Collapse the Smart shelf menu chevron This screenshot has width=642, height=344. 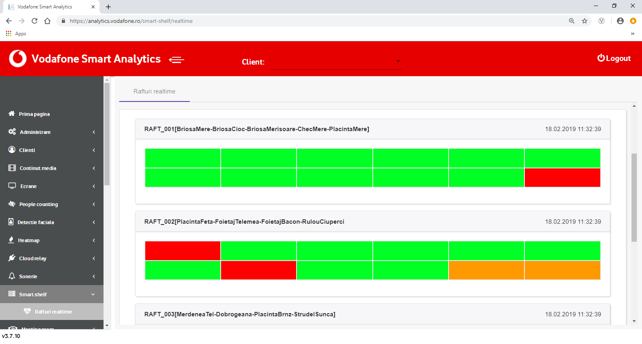[93, 294]
